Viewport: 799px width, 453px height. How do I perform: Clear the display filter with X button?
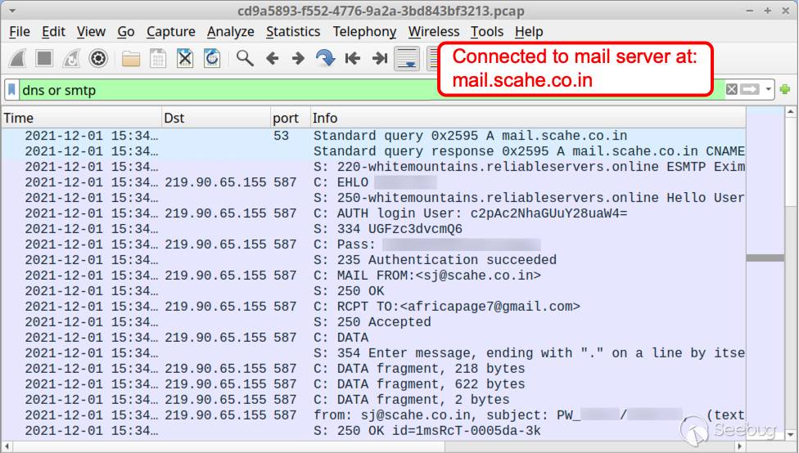[x=732, y=90]
